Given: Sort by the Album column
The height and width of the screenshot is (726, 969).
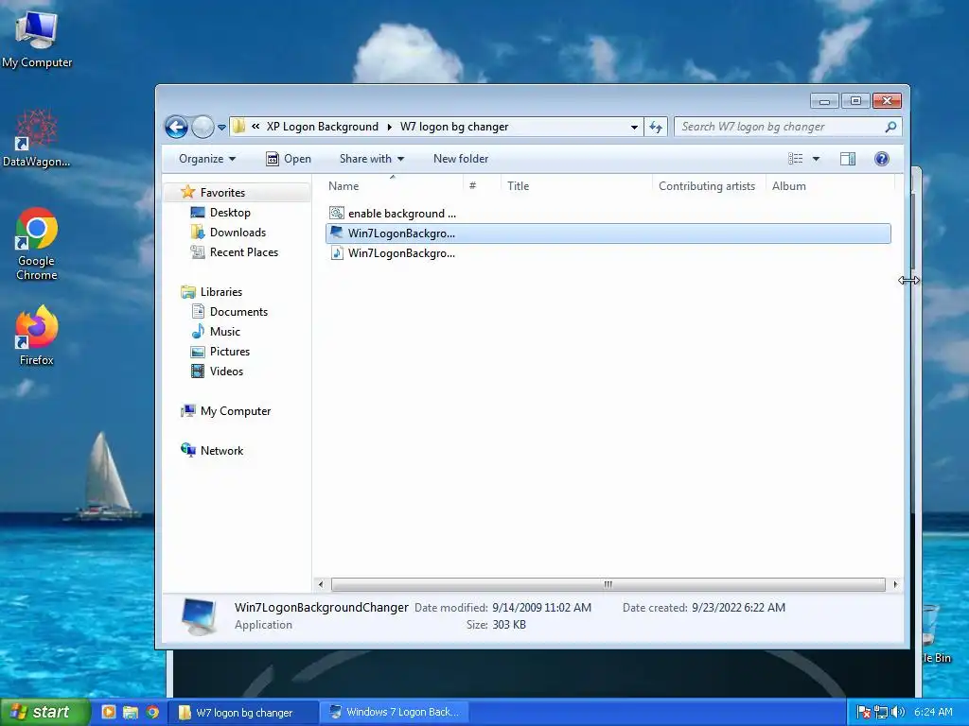Looking at the screenshot, I should tap(789, 186).
